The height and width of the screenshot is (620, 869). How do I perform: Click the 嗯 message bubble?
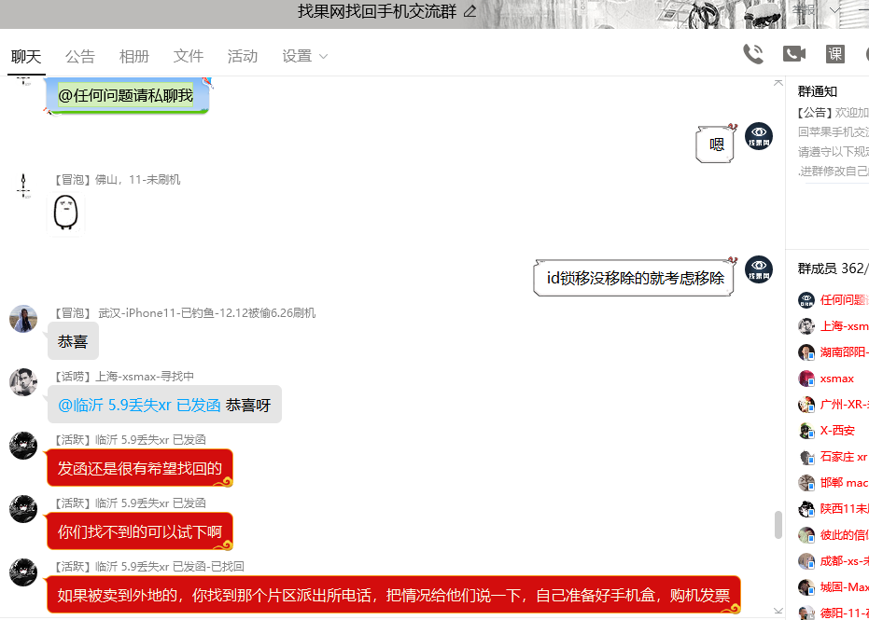click(x=716, y=145)
